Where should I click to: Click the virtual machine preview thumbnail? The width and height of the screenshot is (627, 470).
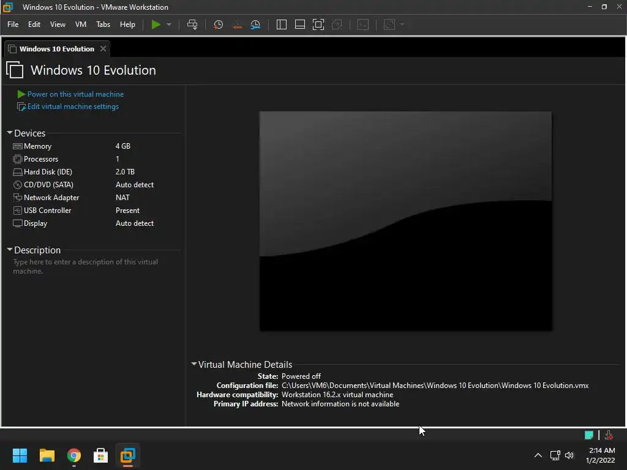pos(405,221)
